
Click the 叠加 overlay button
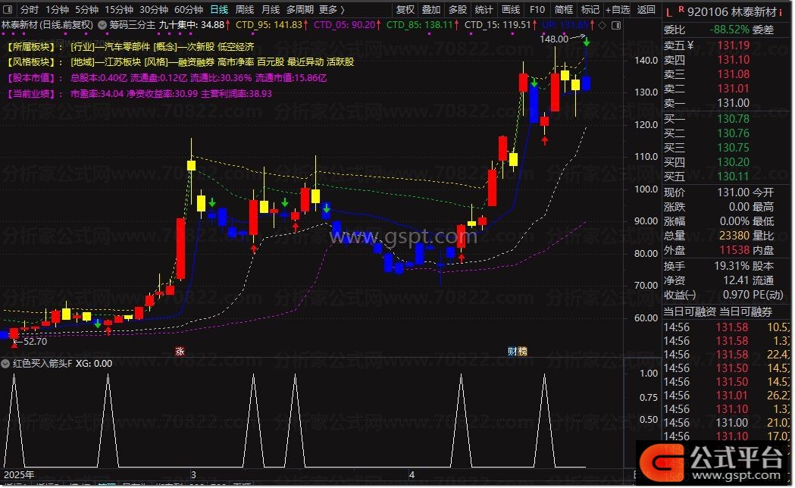(x=431, y=10)
